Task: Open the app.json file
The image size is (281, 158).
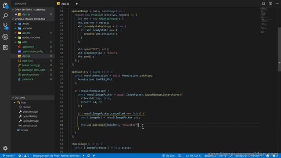Action: tap(32, 61)
